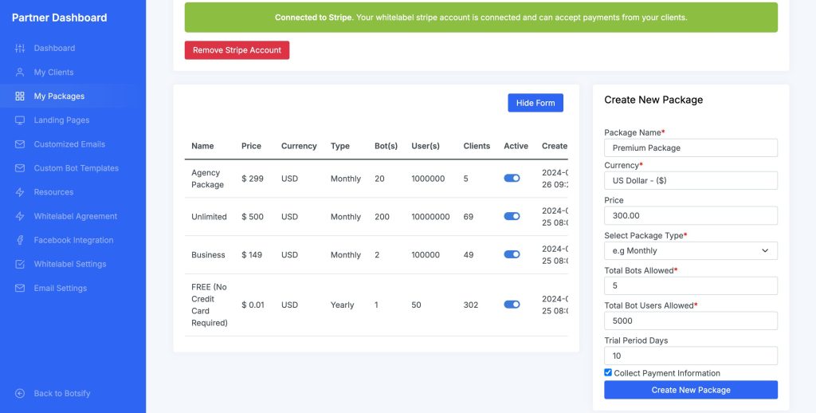Click the Email Settings envelope icon

coord(20,288)
